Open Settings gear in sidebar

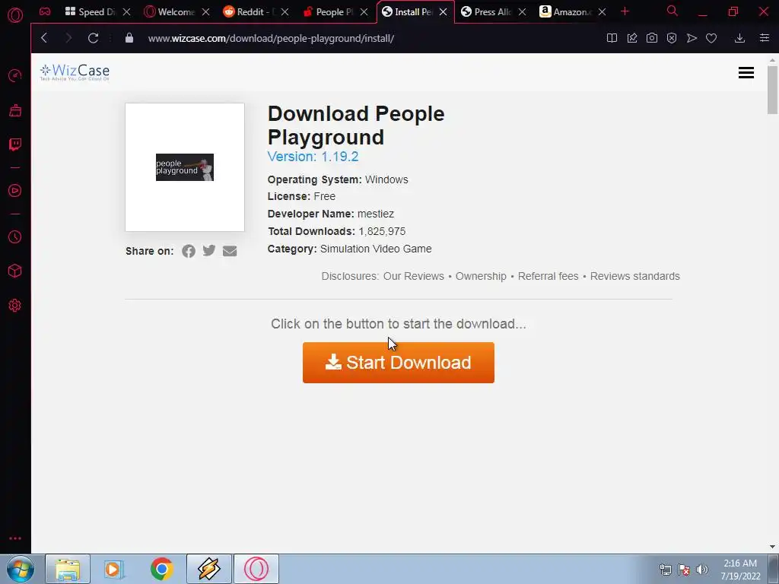15,306
